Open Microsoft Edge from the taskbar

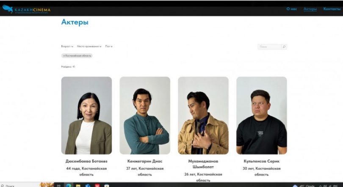coord(69,185)
